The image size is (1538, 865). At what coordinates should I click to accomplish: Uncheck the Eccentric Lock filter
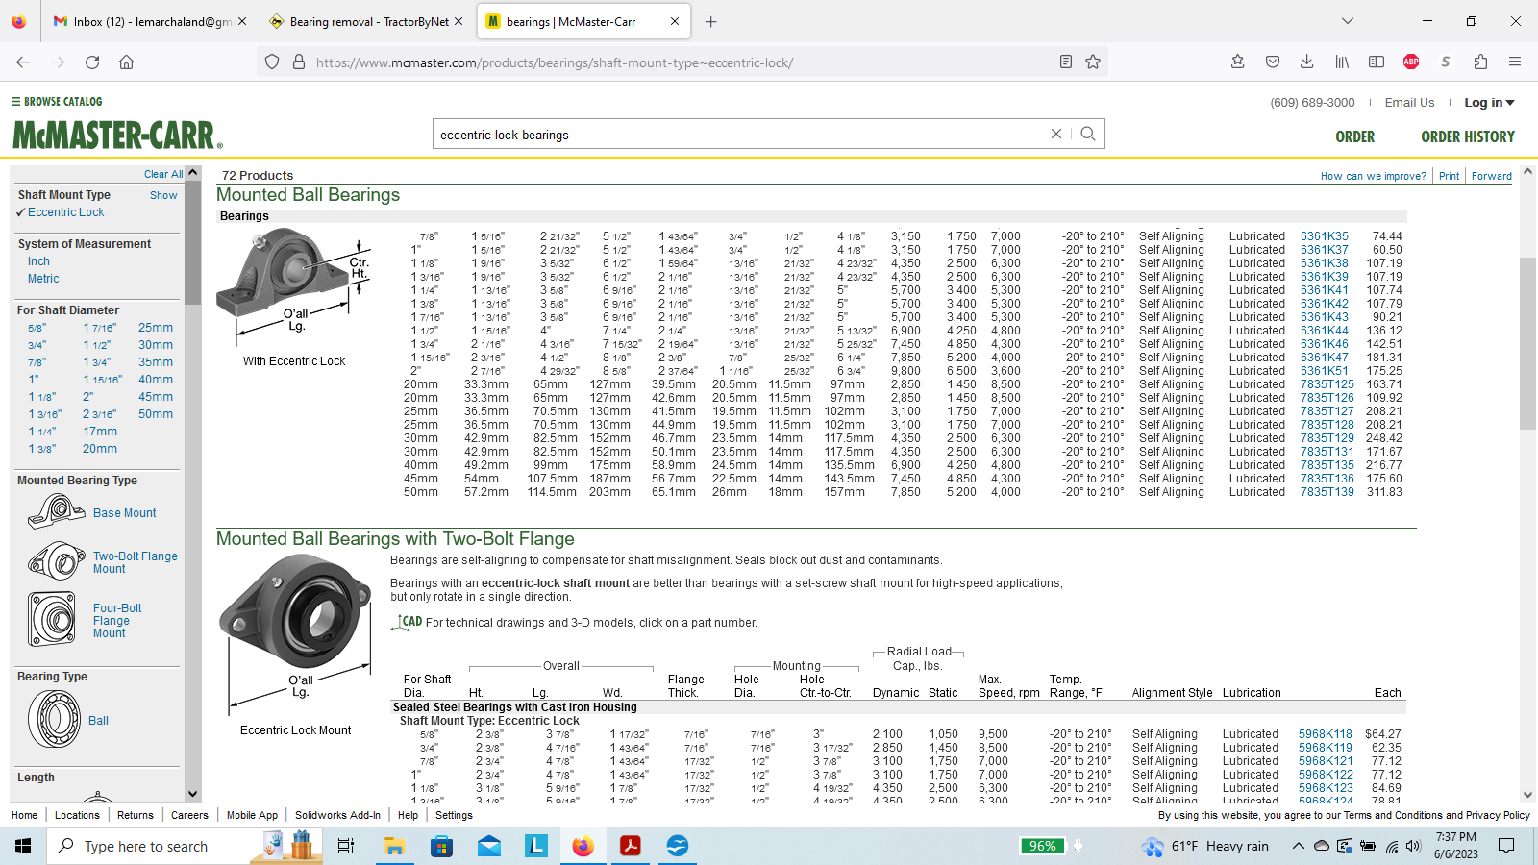[65, 212]
